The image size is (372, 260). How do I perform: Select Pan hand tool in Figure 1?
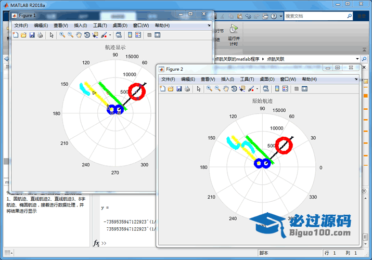point(79,35)
